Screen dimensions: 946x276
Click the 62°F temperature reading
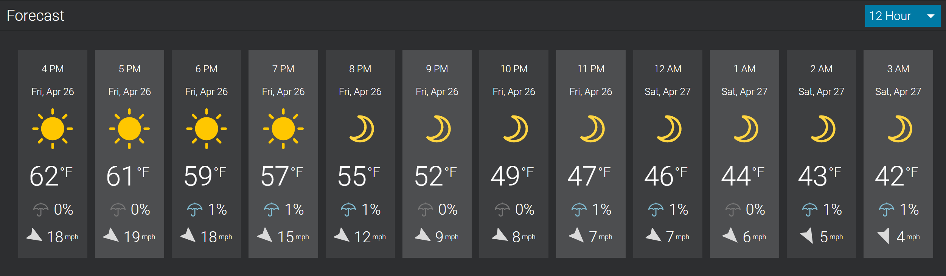(x=51, y=176)
